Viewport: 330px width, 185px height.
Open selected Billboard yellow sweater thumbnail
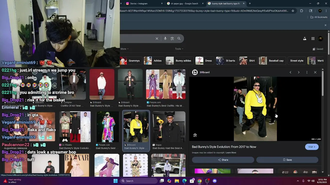136,127
